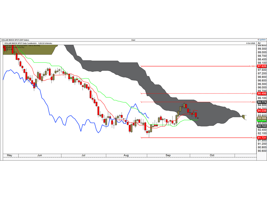Click the 96.000 value on the price axis
The width and height of the screenshot is (267, 200).
[x=262, y=87]
